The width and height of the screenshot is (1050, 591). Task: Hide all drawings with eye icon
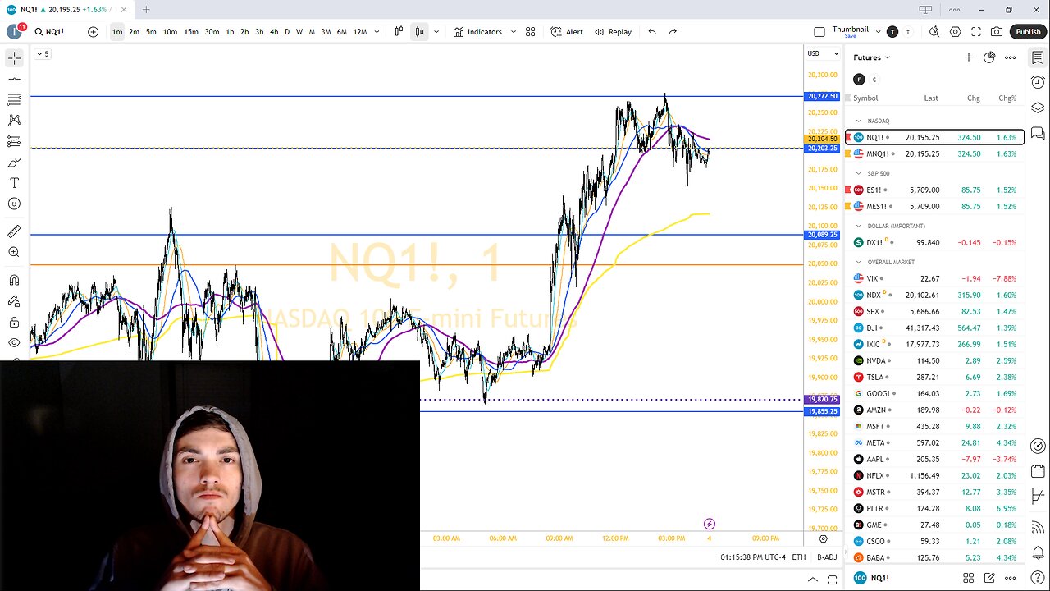[x=14, y=343]
